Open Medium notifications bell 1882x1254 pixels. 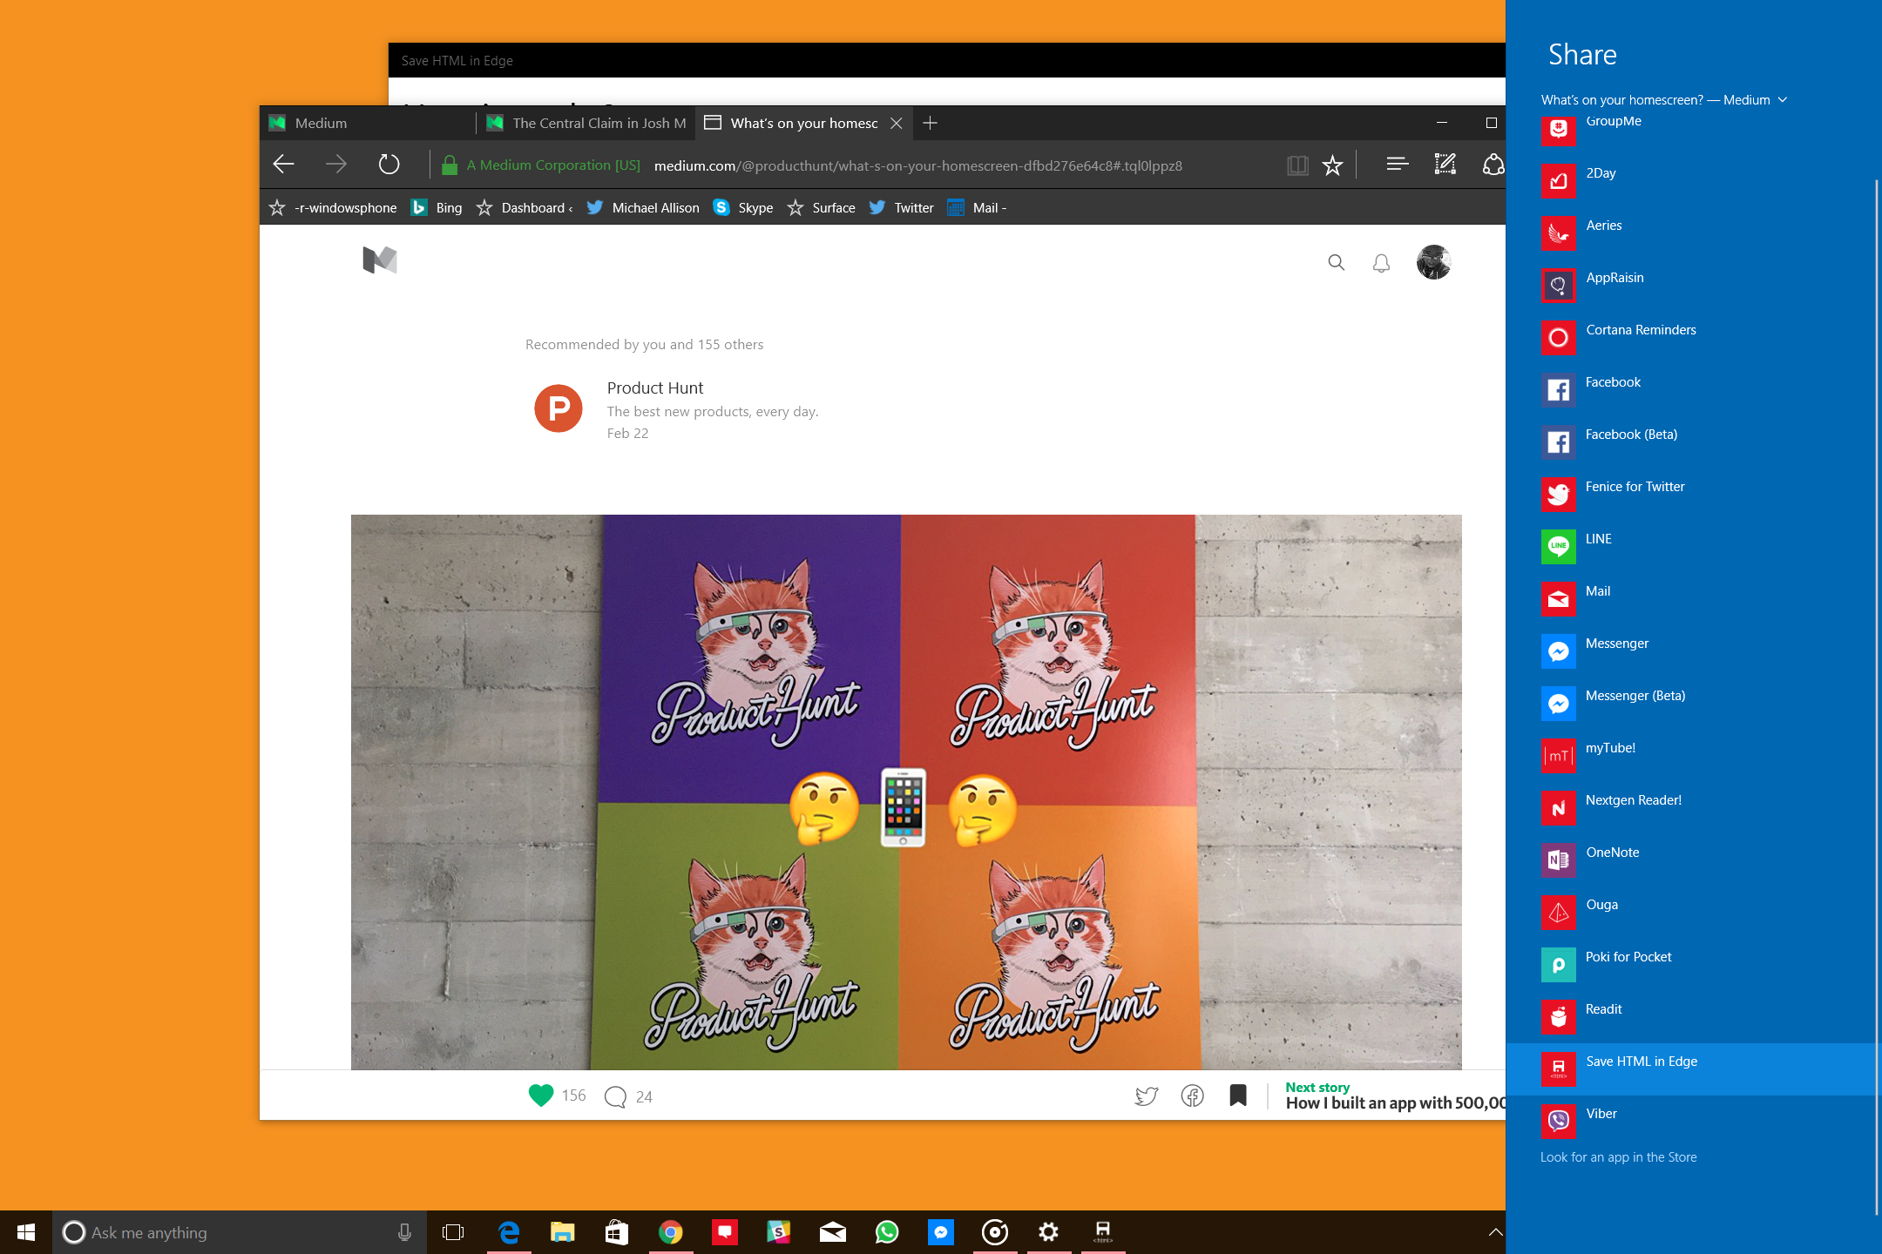pos(1381,263)
